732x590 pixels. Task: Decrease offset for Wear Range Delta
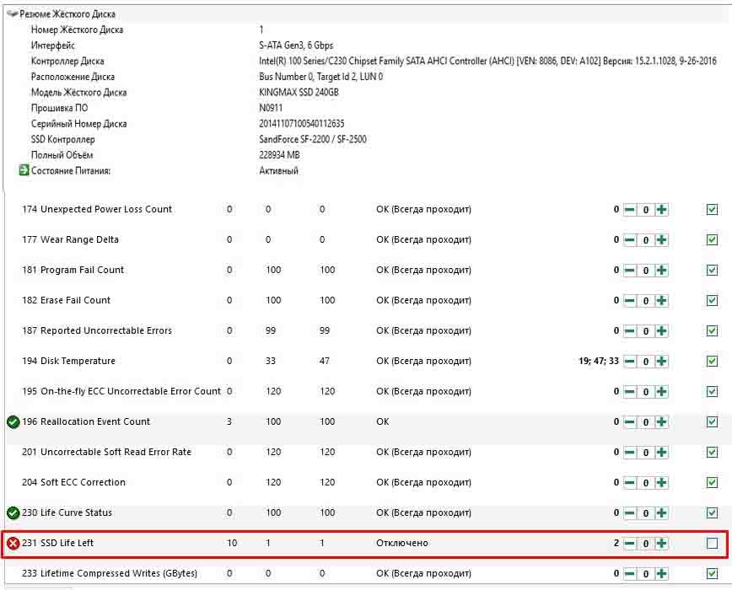[630, 240]
